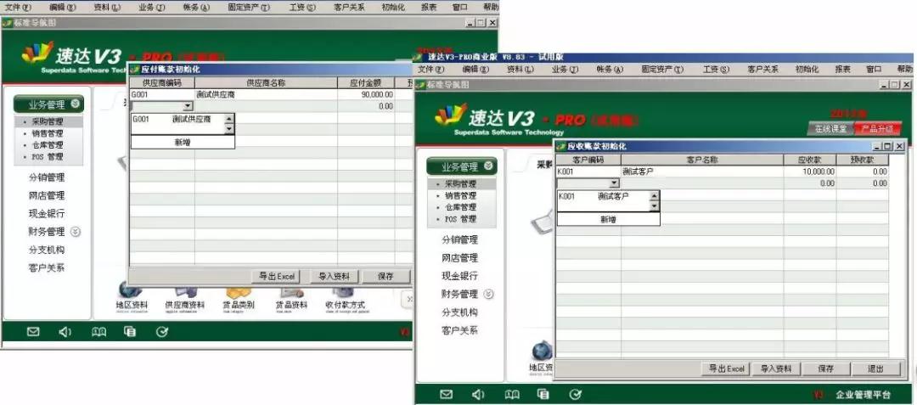
Task: Collapse 业务管理 section in left window
Action: point(76,104)
